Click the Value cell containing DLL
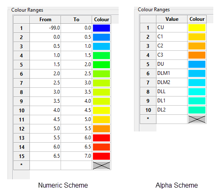The image size is (222, 193). pos(172,92)
